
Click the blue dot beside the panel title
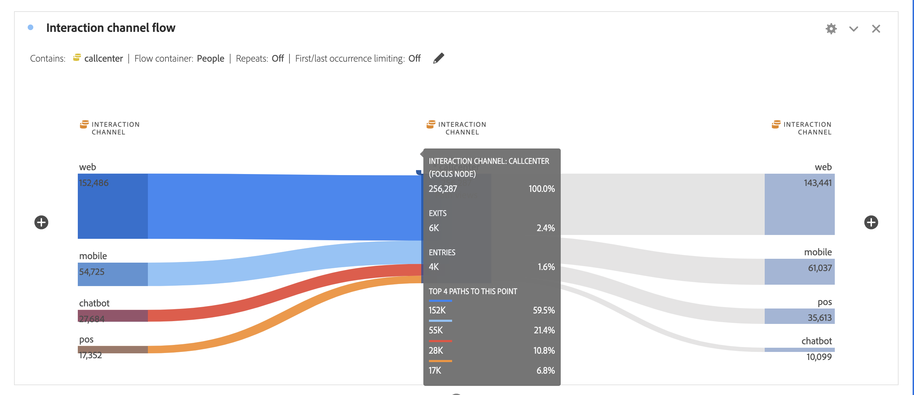click(x=30, y=27)
